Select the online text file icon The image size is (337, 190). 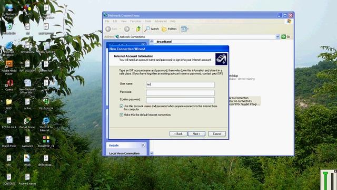[27, 104]
